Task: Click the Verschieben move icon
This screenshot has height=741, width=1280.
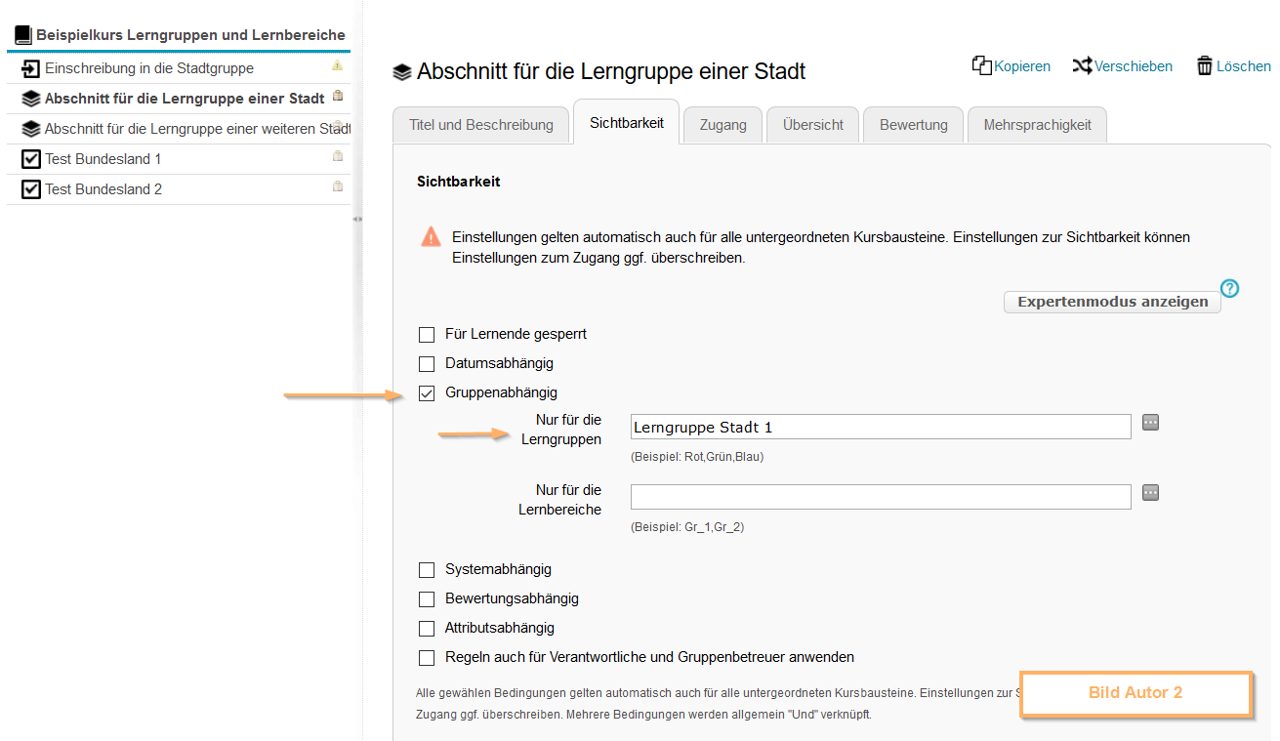Action: click(1083, 64)
